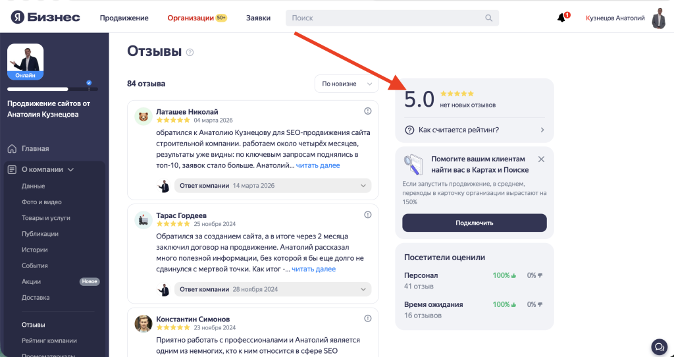The image size is (674, 357).
Task: Open the user avatar in top right
Action: coord(658,18)
